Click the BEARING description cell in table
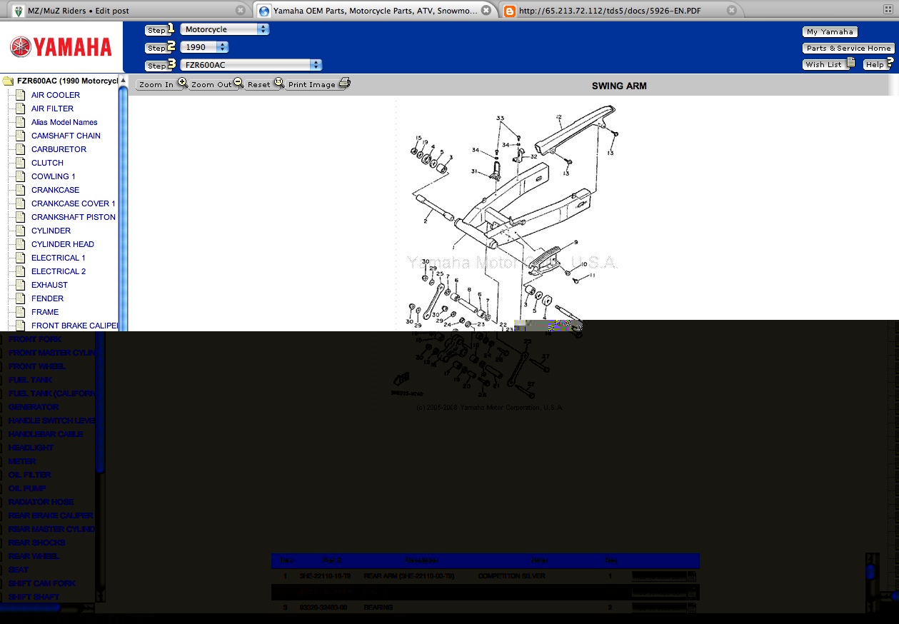 378,608
